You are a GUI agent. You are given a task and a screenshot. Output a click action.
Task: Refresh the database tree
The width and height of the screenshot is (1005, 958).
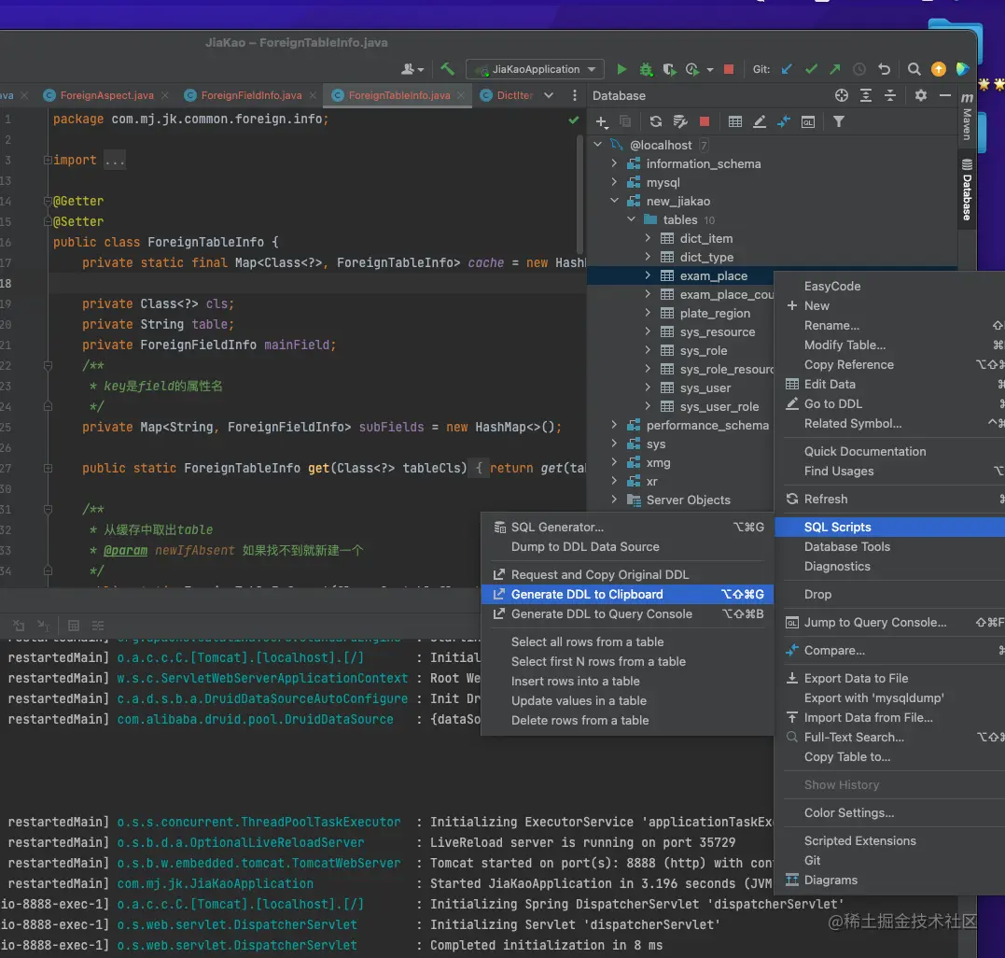656,121
